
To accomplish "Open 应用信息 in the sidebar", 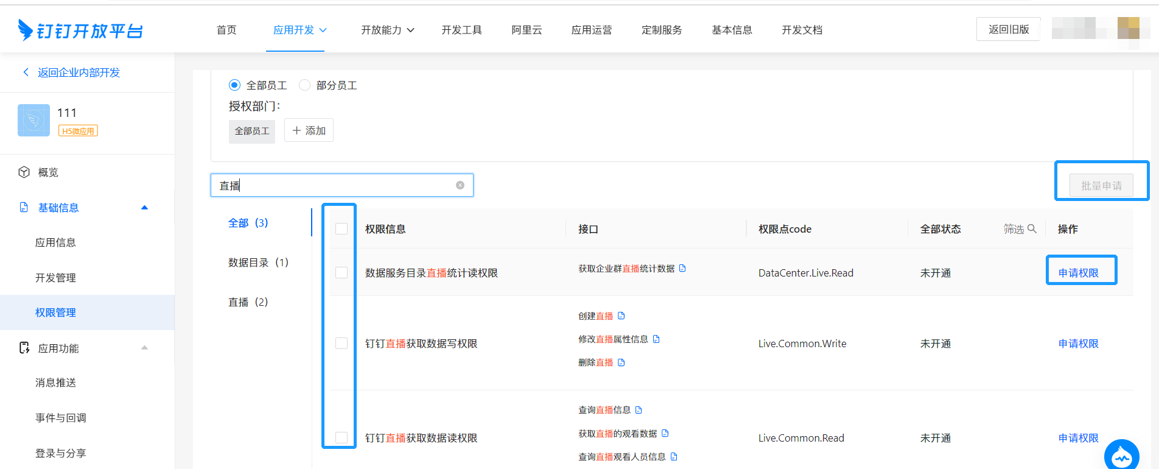I will 55,242.
